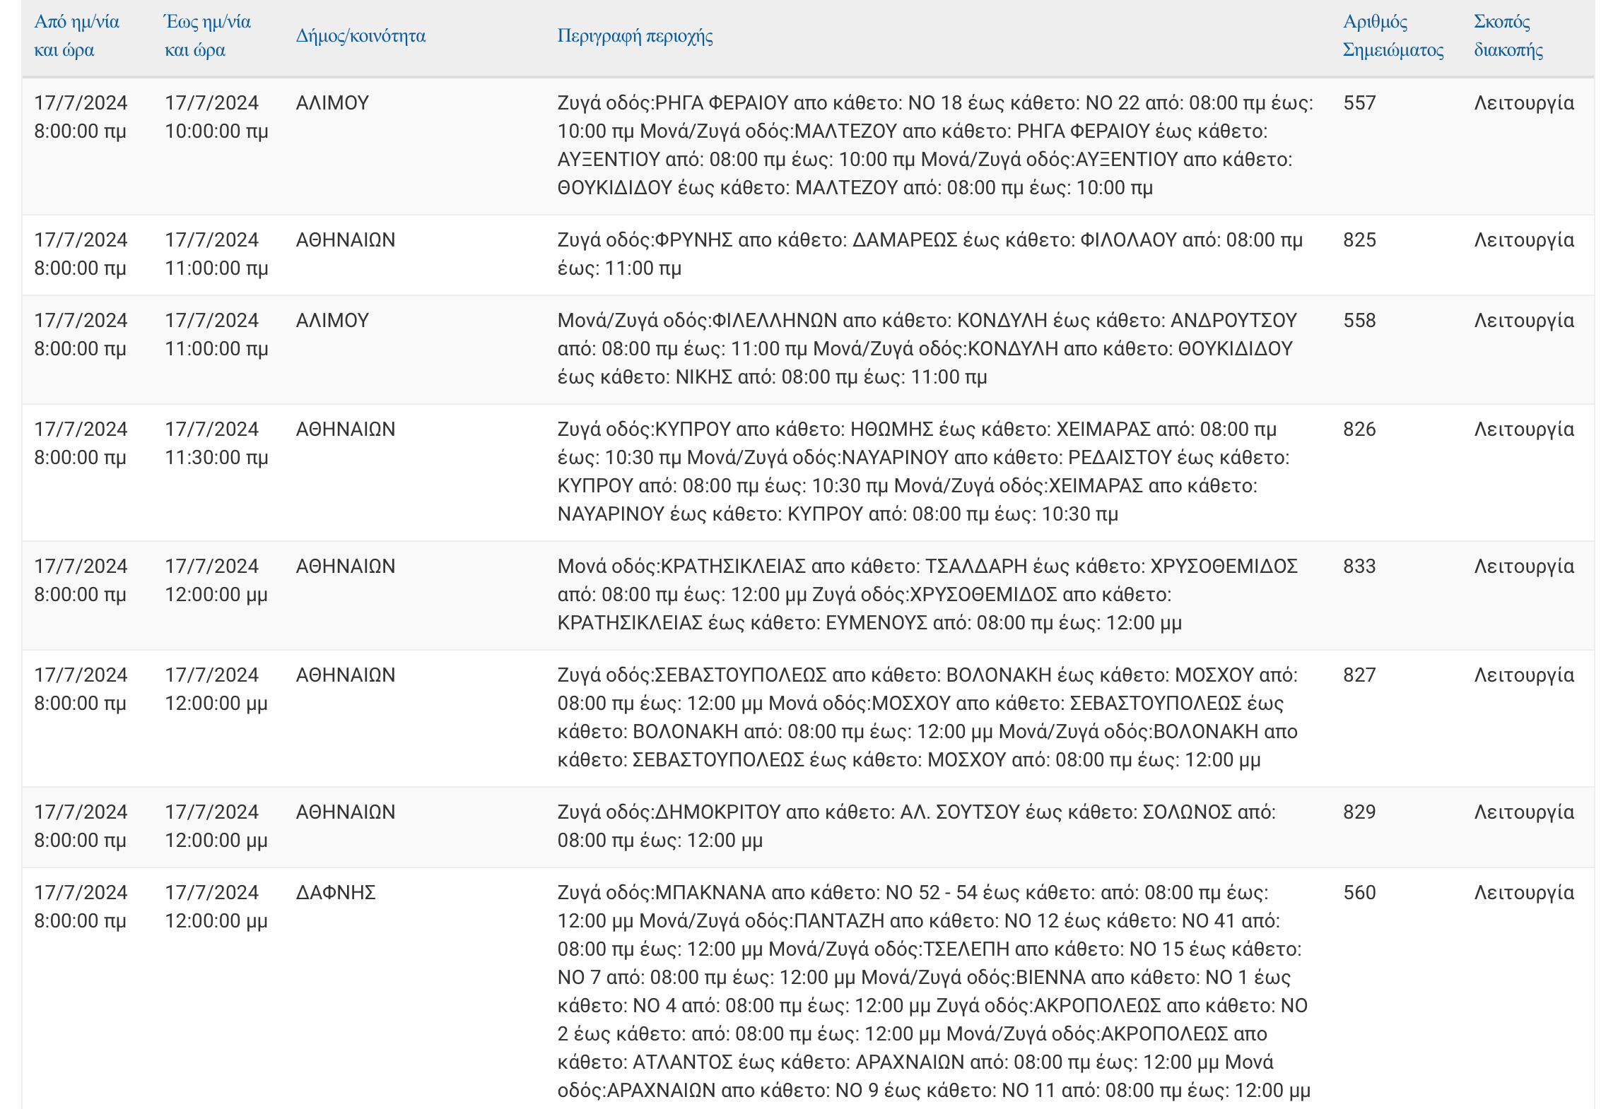Click Λειτουργία purpose in row 560

[1524, 893]
